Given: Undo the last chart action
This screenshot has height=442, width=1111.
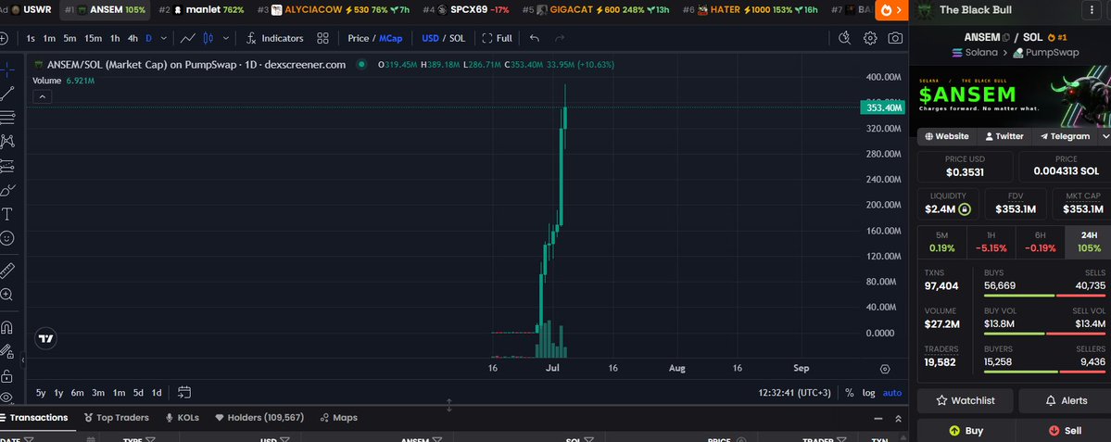Looking at the screenshot, I should click(x=535, y=38).
